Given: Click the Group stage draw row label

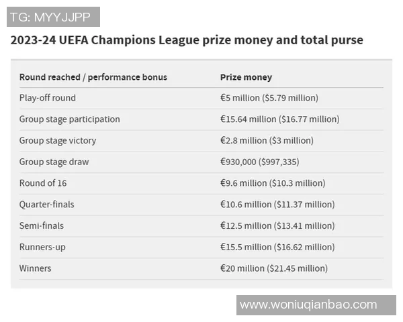Looking at the screenshot, I should 54,162.
